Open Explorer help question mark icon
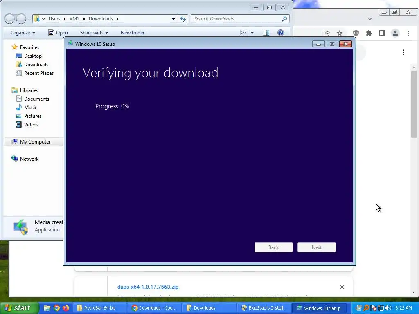The height and width of the screenshot is (314, 419). tap(281, 33)
